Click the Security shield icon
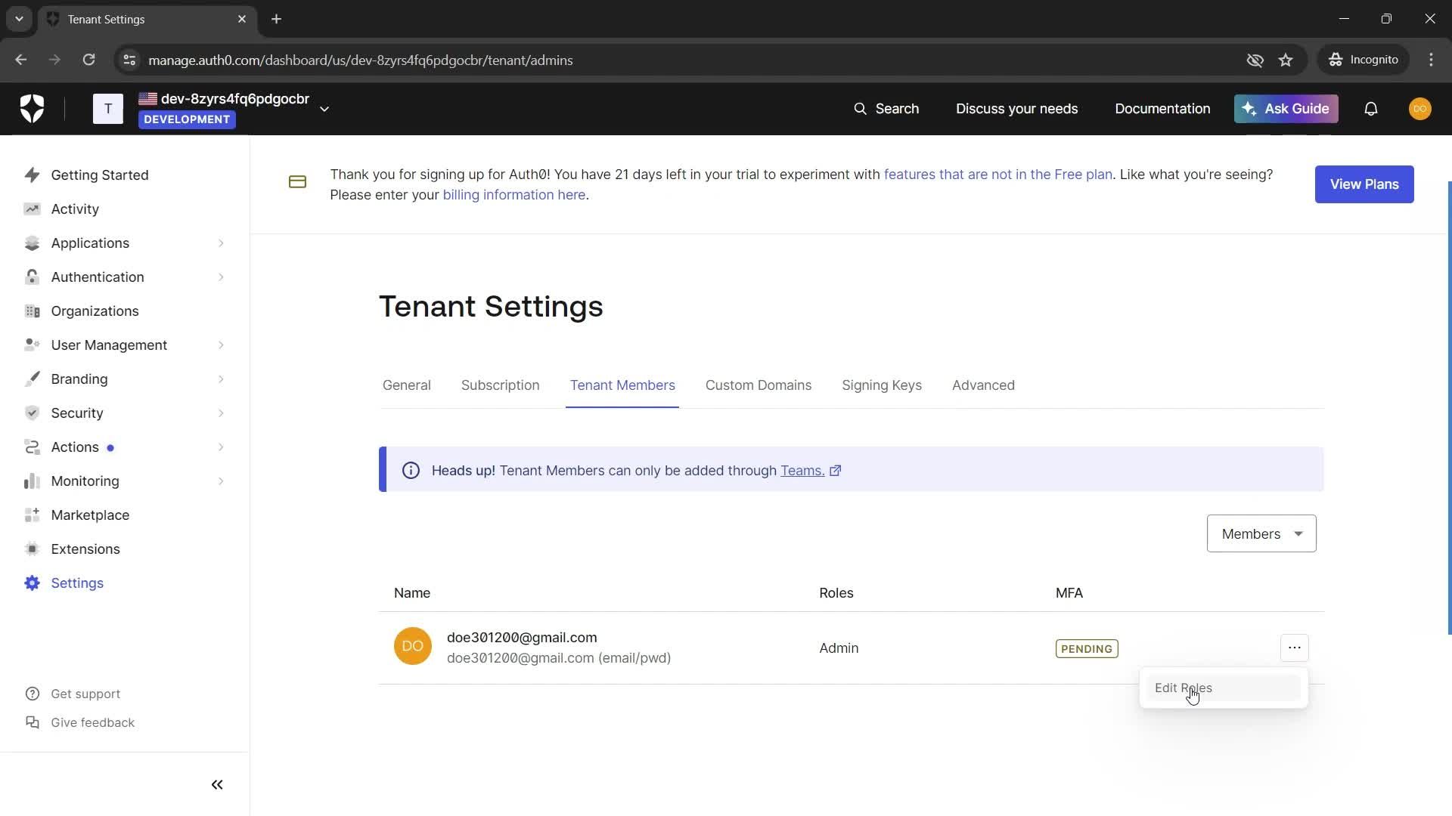This screenshot has width=1452, height=816. [x=32, y=413]
